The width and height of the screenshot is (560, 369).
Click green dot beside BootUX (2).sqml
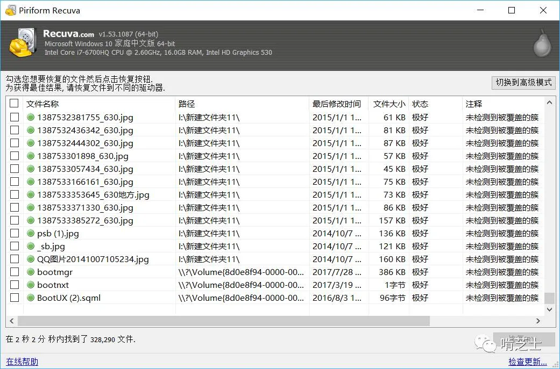tap(31, 298)
